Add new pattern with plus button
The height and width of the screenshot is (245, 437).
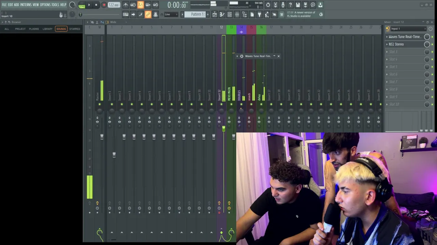pyautogui.click(x=207, y=14)
